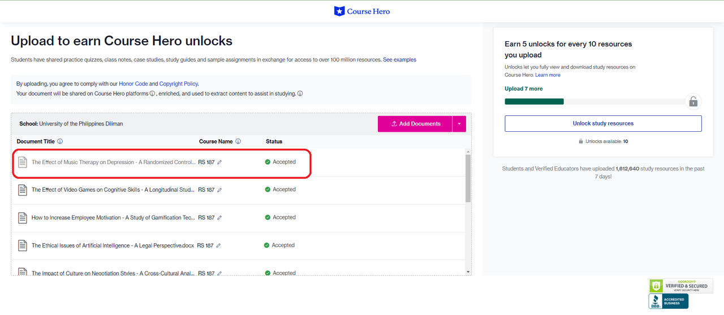Click the document list vertical scrollbar thumb
Viewport: 724px width, 315px height.
[468, 178]
